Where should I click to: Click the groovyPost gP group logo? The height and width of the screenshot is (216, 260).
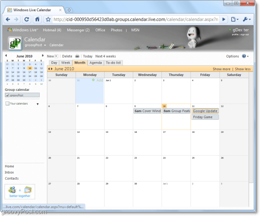coord(15,43)
